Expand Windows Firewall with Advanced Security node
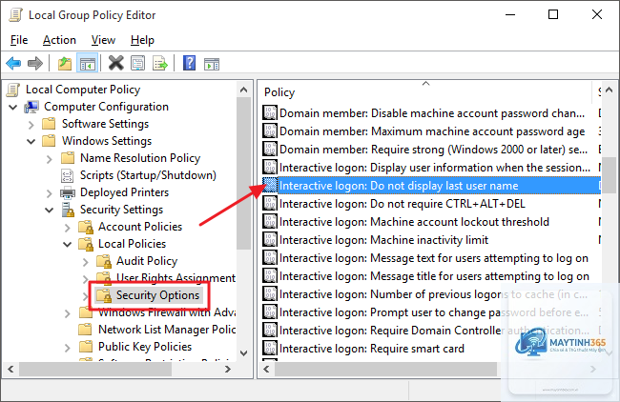The width and height of the screenshot is (620, 402). point(67,313)
